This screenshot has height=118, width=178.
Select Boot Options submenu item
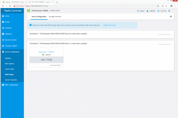tap(9, 64)
